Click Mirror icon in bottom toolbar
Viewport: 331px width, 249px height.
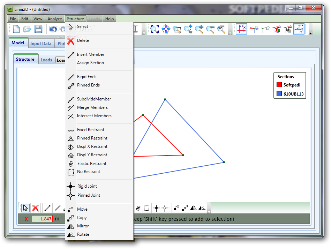point(193,208)
